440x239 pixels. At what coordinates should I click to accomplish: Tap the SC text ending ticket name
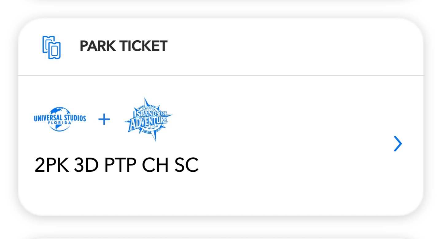pos(186,165)
